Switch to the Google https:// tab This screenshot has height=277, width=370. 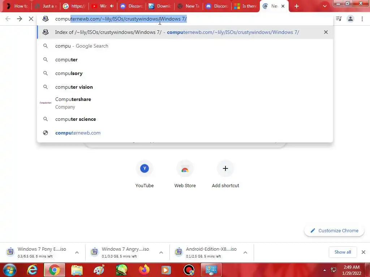coord(74,6)
